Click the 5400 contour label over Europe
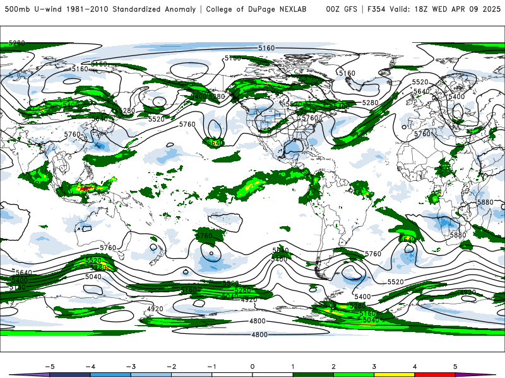505x378 pixels. [456, 97]
